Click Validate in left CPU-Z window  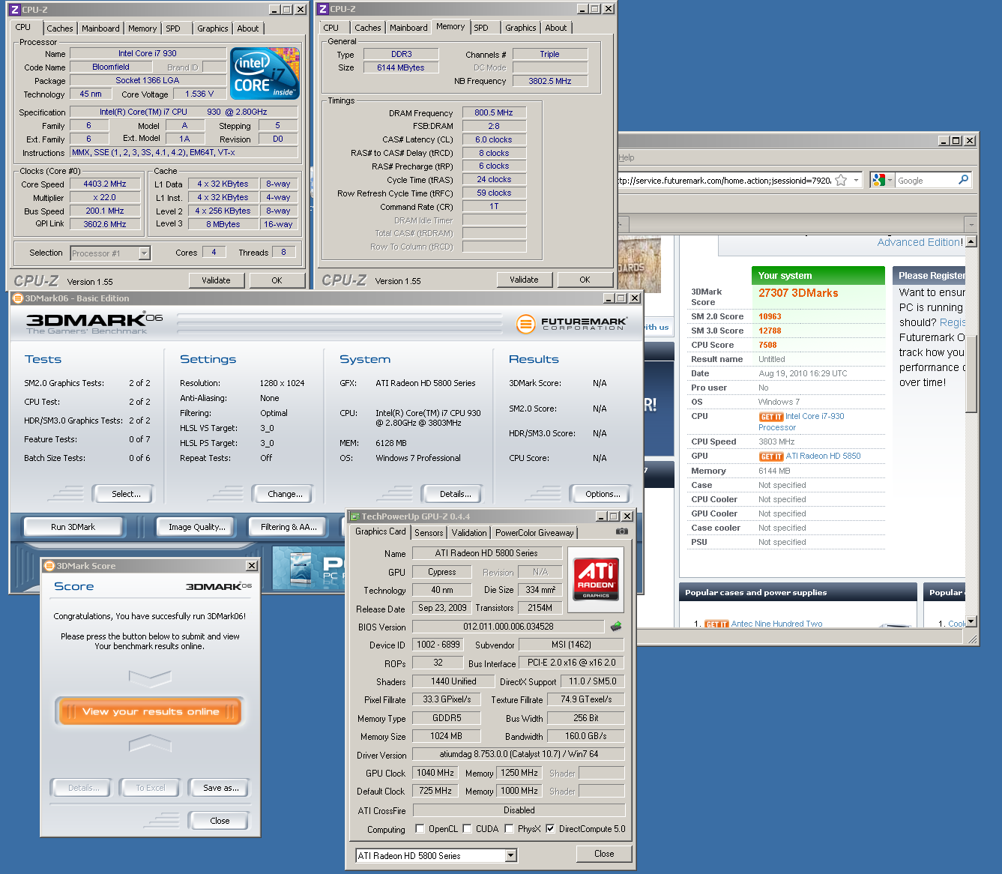216,280
